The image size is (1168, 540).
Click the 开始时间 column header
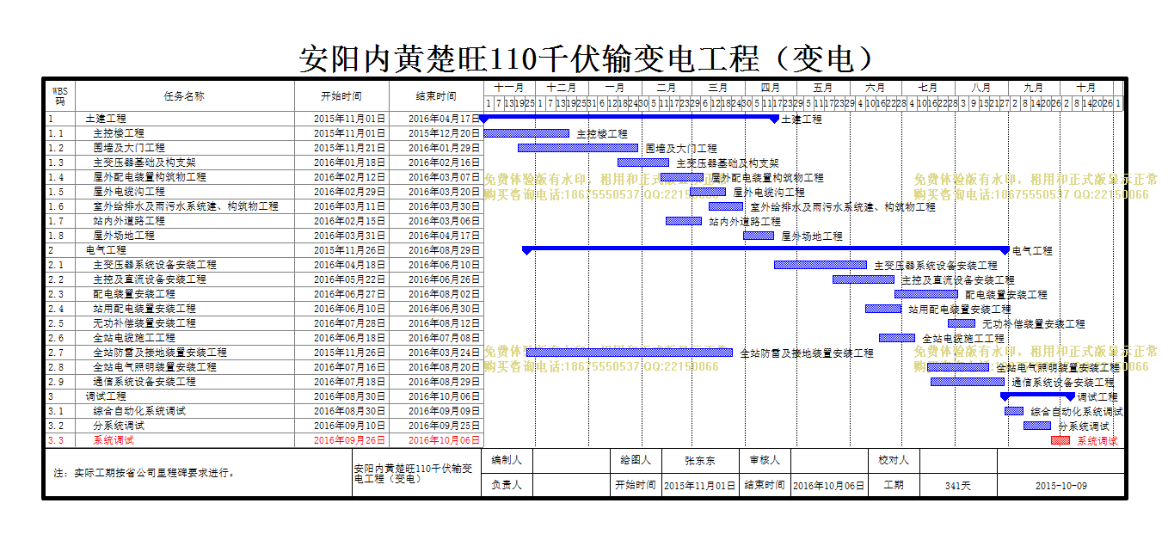pyautogui.click(x=341, y=96)
